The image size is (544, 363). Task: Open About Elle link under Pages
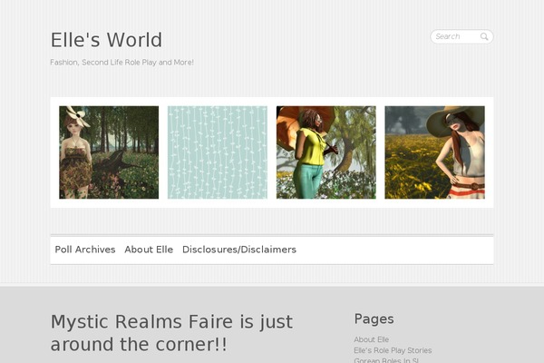pyautogui.click(x=371, y=339)
